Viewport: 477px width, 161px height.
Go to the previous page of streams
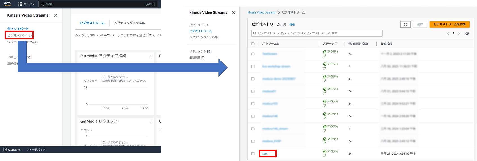(448, 33)
